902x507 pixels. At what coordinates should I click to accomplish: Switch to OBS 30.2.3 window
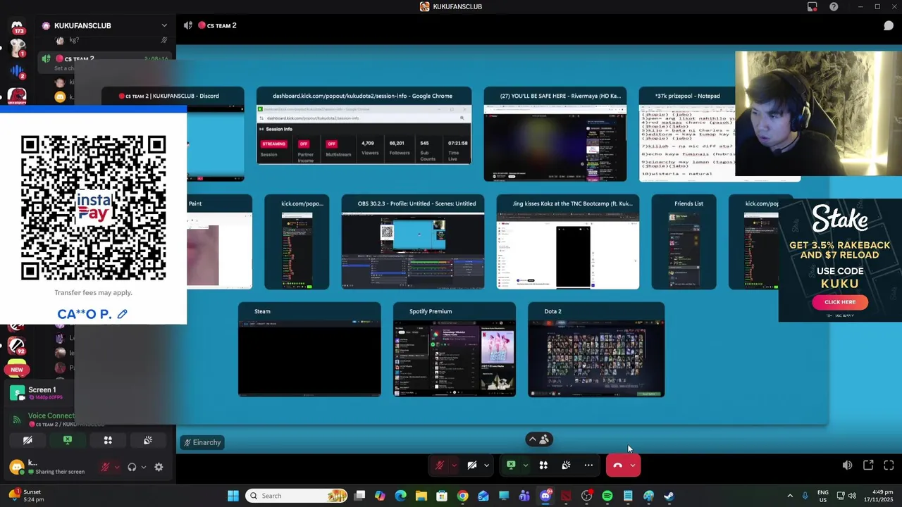tap(413, 243)
